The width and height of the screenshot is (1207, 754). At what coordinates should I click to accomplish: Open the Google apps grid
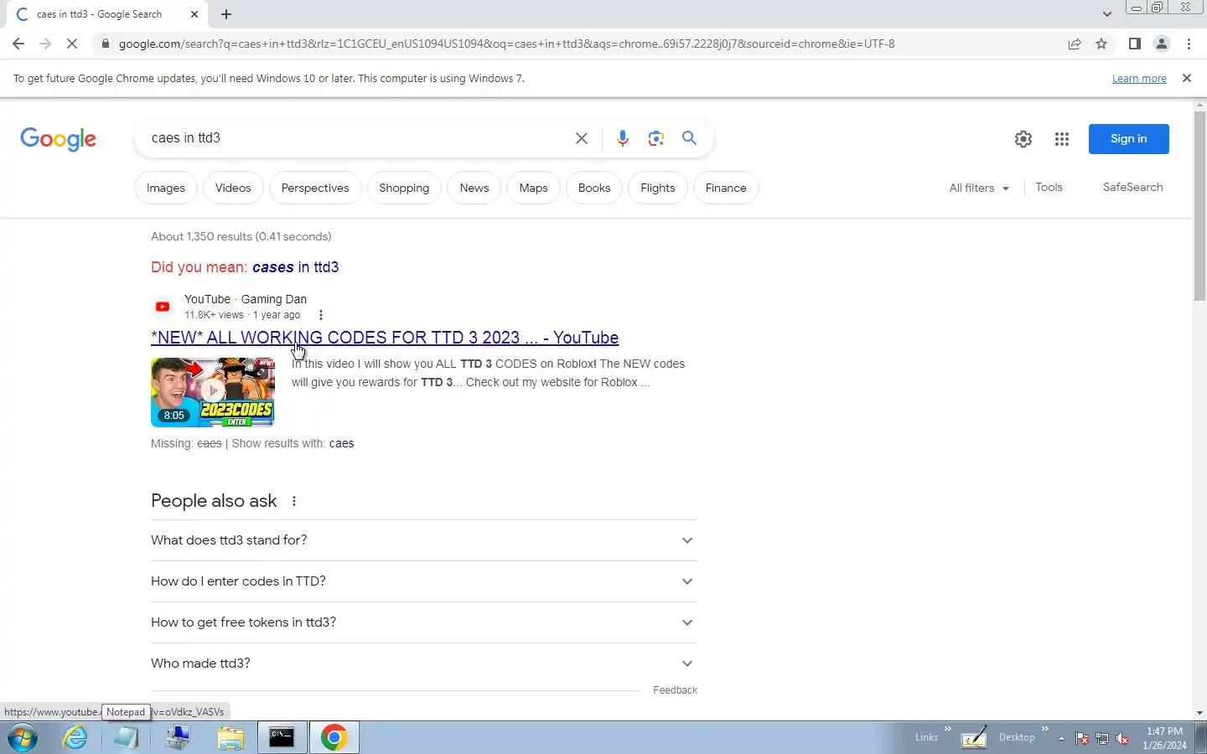[x=1062, y=139]
